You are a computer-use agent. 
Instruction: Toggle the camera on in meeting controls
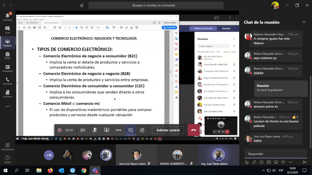point(83,130)
